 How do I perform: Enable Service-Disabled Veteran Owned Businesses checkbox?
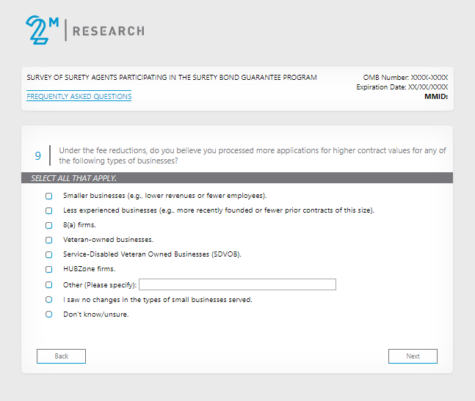tap(49, 255)
